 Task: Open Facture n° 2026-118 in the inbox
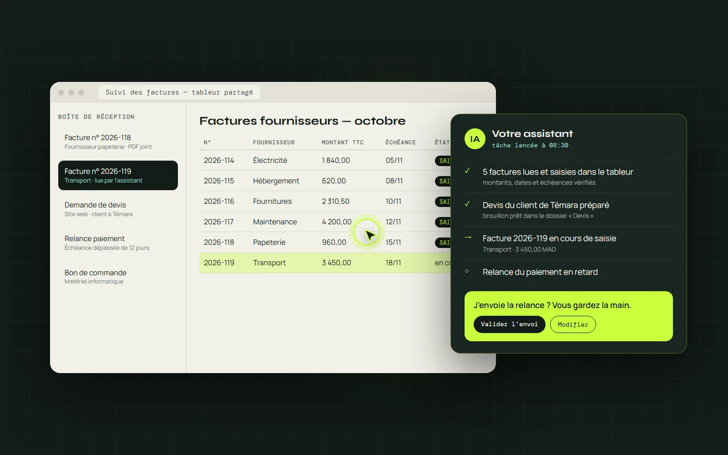[118, 142]
